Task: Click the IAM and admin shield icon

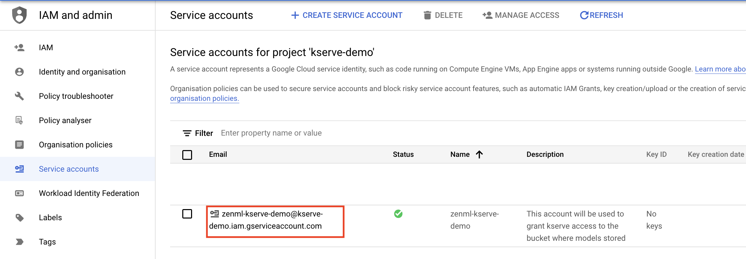Action: (19, 15)
